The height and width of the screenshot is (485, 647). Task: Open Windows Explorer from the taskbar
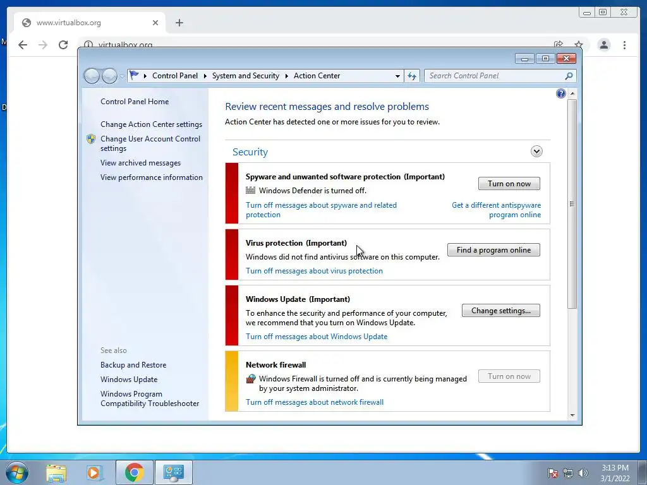point(56,472)
